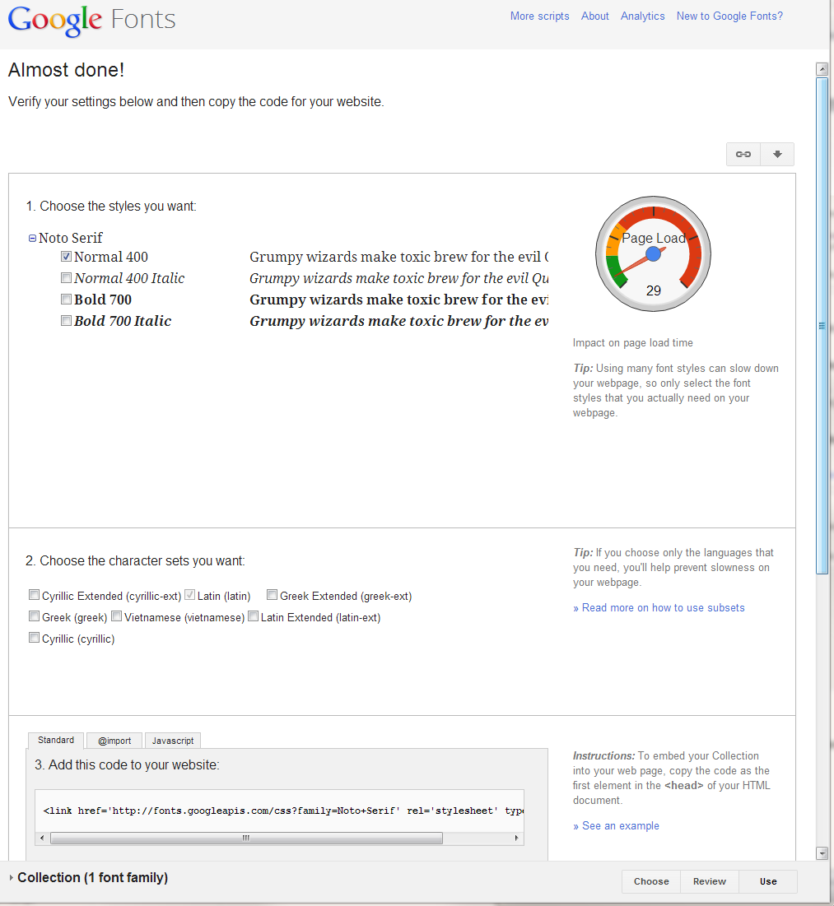
Task: Click the left arrow on the code scrollbar
Action: [42, 838]
